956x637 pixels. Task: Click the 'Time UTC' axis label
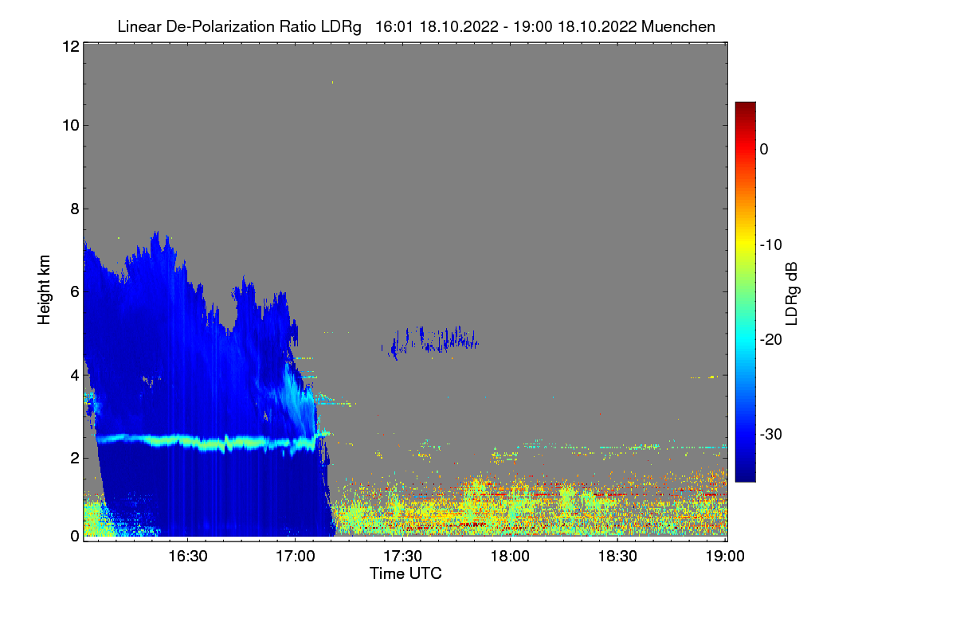coord(406,573)
